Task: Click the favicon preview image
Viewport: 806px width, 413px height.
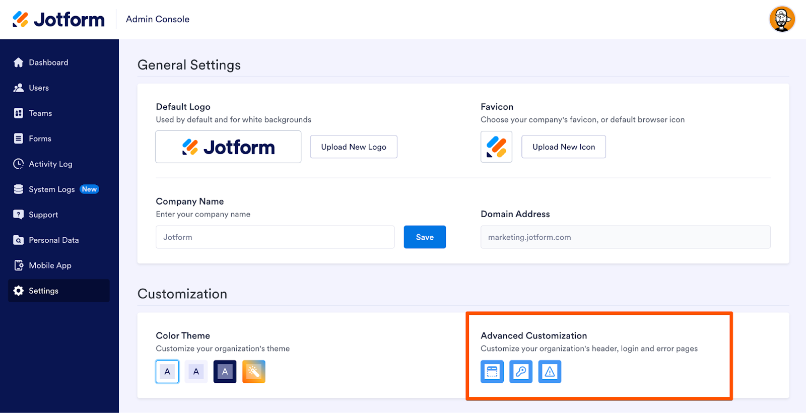Action: tap(496, 147)
